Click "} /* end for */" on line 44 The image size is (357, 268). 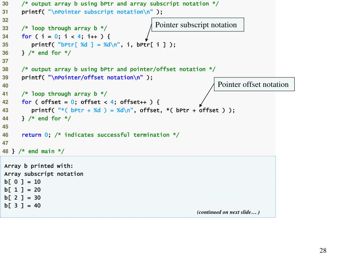[46, 119]
